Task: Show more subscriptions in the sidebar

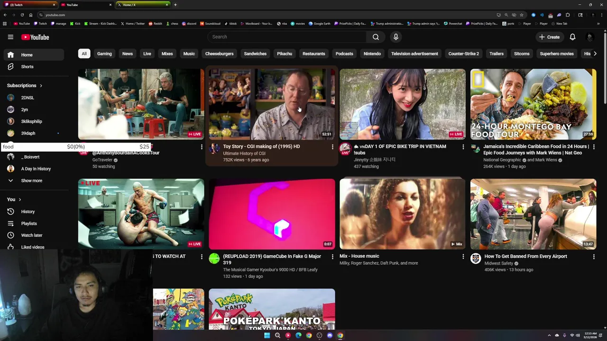Action: click(31, 180)
